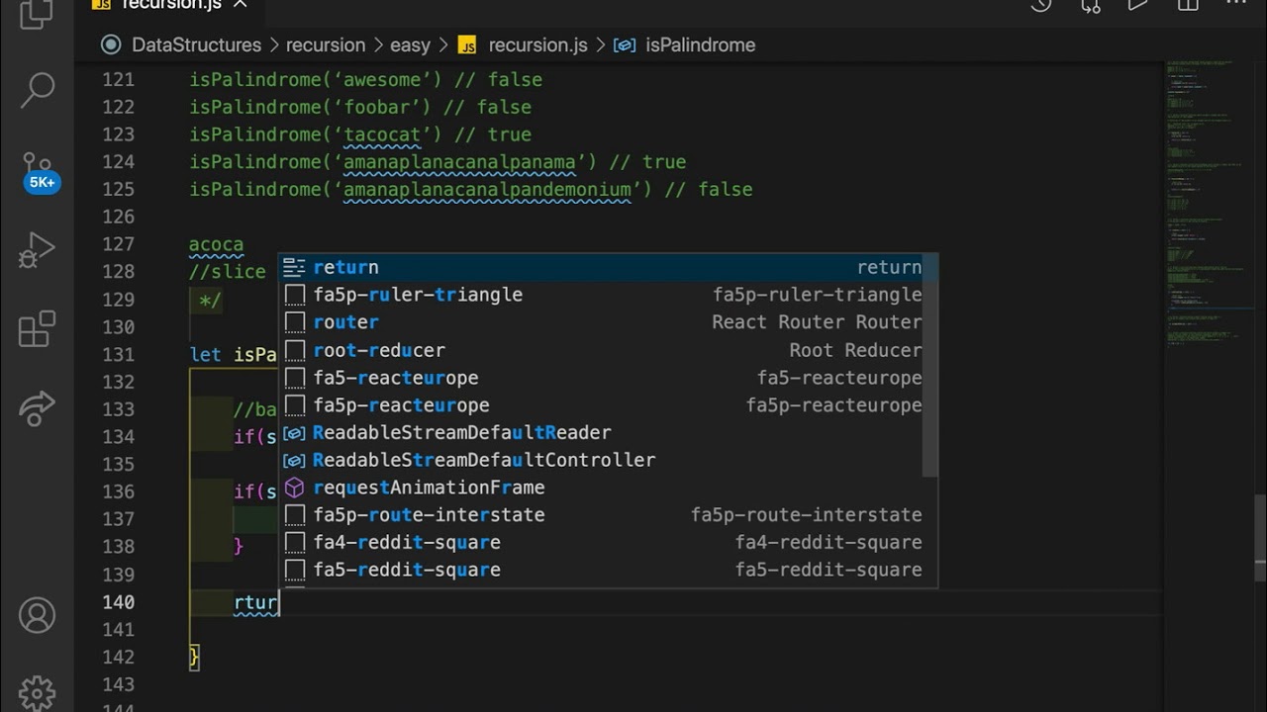The height and width of the screenshot is (712, 1267).
Task: Click the */ comment end on line 129
Action: [210, 300]
